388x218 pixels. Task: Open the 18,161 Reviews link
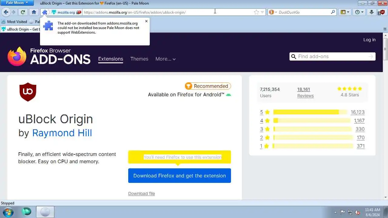[305, 92]
